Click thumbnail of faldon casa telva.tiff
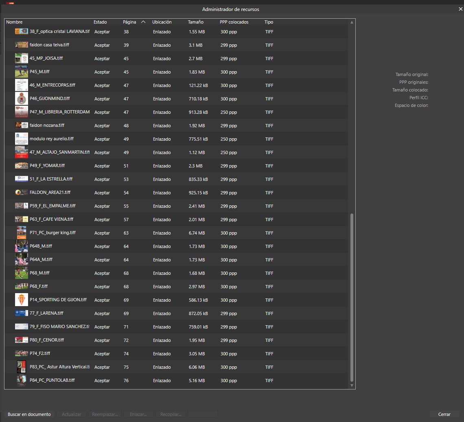This screenshot has width=464, height=422. tap(21, 45)
